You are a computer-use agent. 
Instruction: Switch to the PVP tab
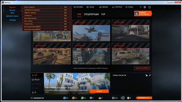click(103, 14)
